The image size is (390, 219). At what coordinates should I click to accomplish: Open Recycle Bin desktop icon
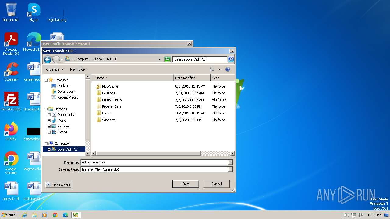pyautogui.click(x=11, y=12)
